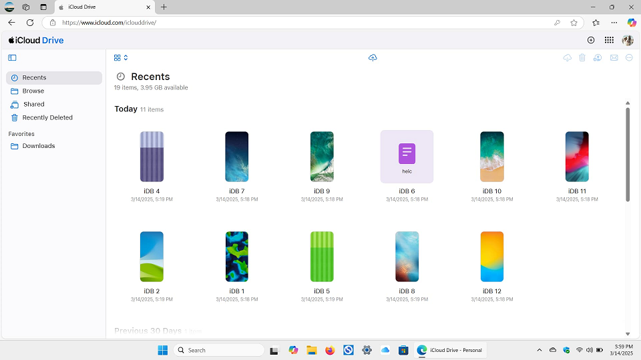Click the file list vertical scrollbar

point(628,154)
